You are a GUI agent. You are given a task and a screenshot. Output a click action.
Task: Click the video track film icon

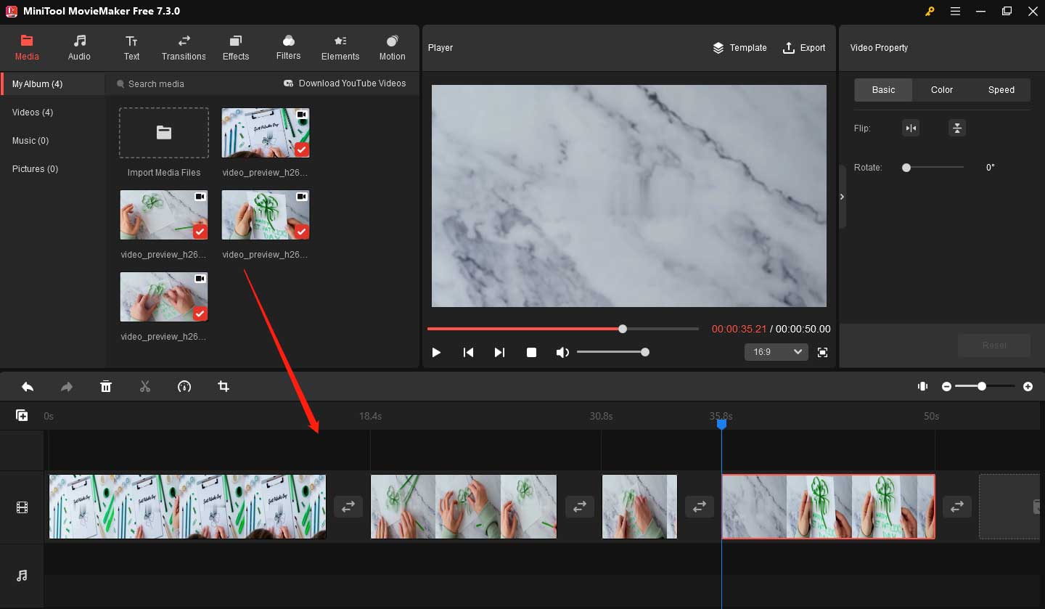click(x=22, y=507)
